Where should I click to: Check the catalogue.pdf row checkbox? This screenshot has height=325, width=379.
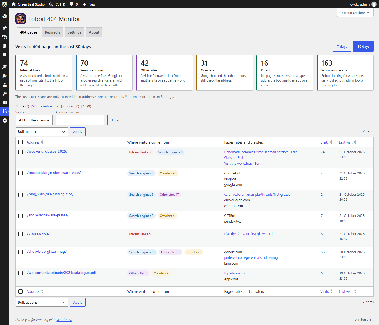coord(21,273)
